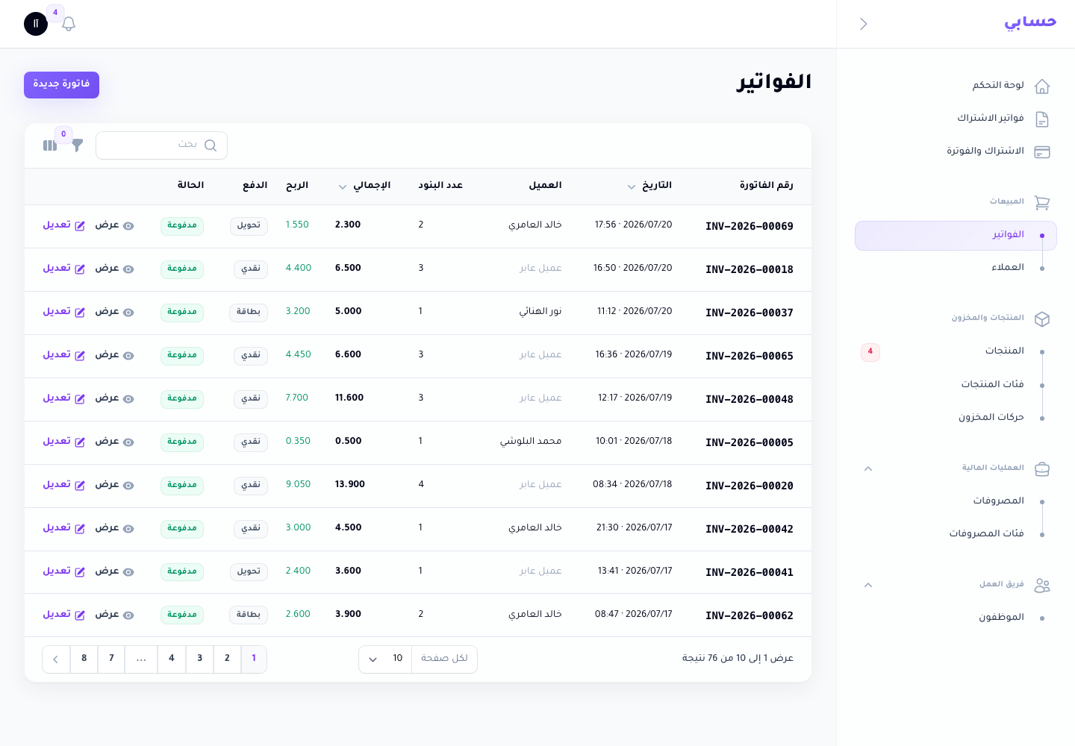Click eye view icon for INV-2026-00048
1075x746 pixels.
(x=128, y=399)
